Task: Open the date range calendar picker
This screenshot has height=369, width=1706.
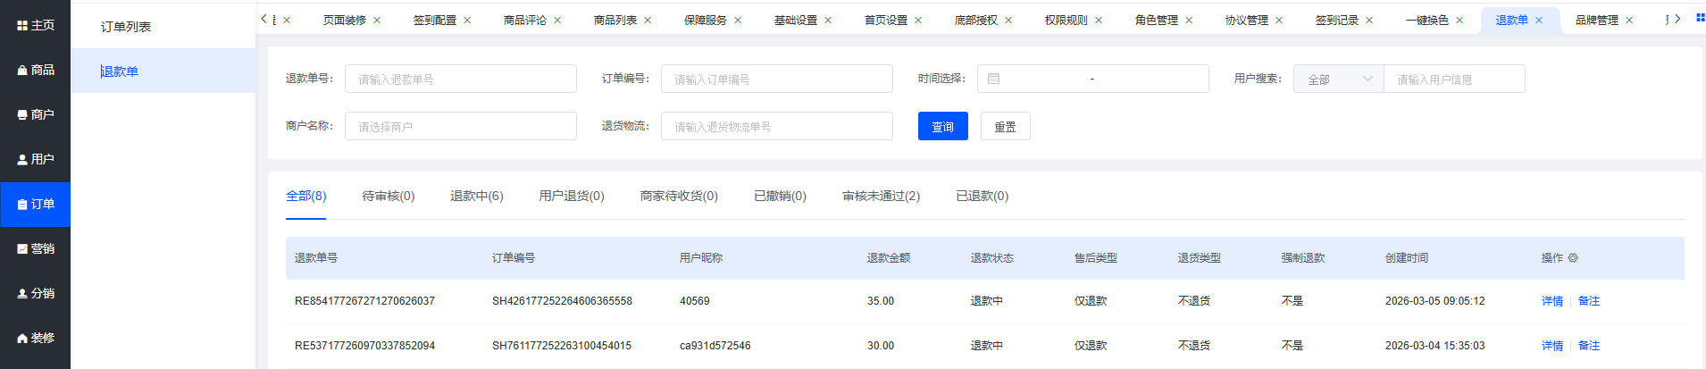Action: (x=1092, y=79)
